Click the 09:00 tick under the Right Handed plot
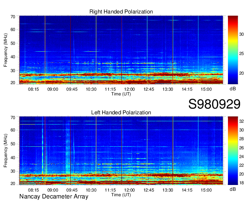 click(53, 89)
